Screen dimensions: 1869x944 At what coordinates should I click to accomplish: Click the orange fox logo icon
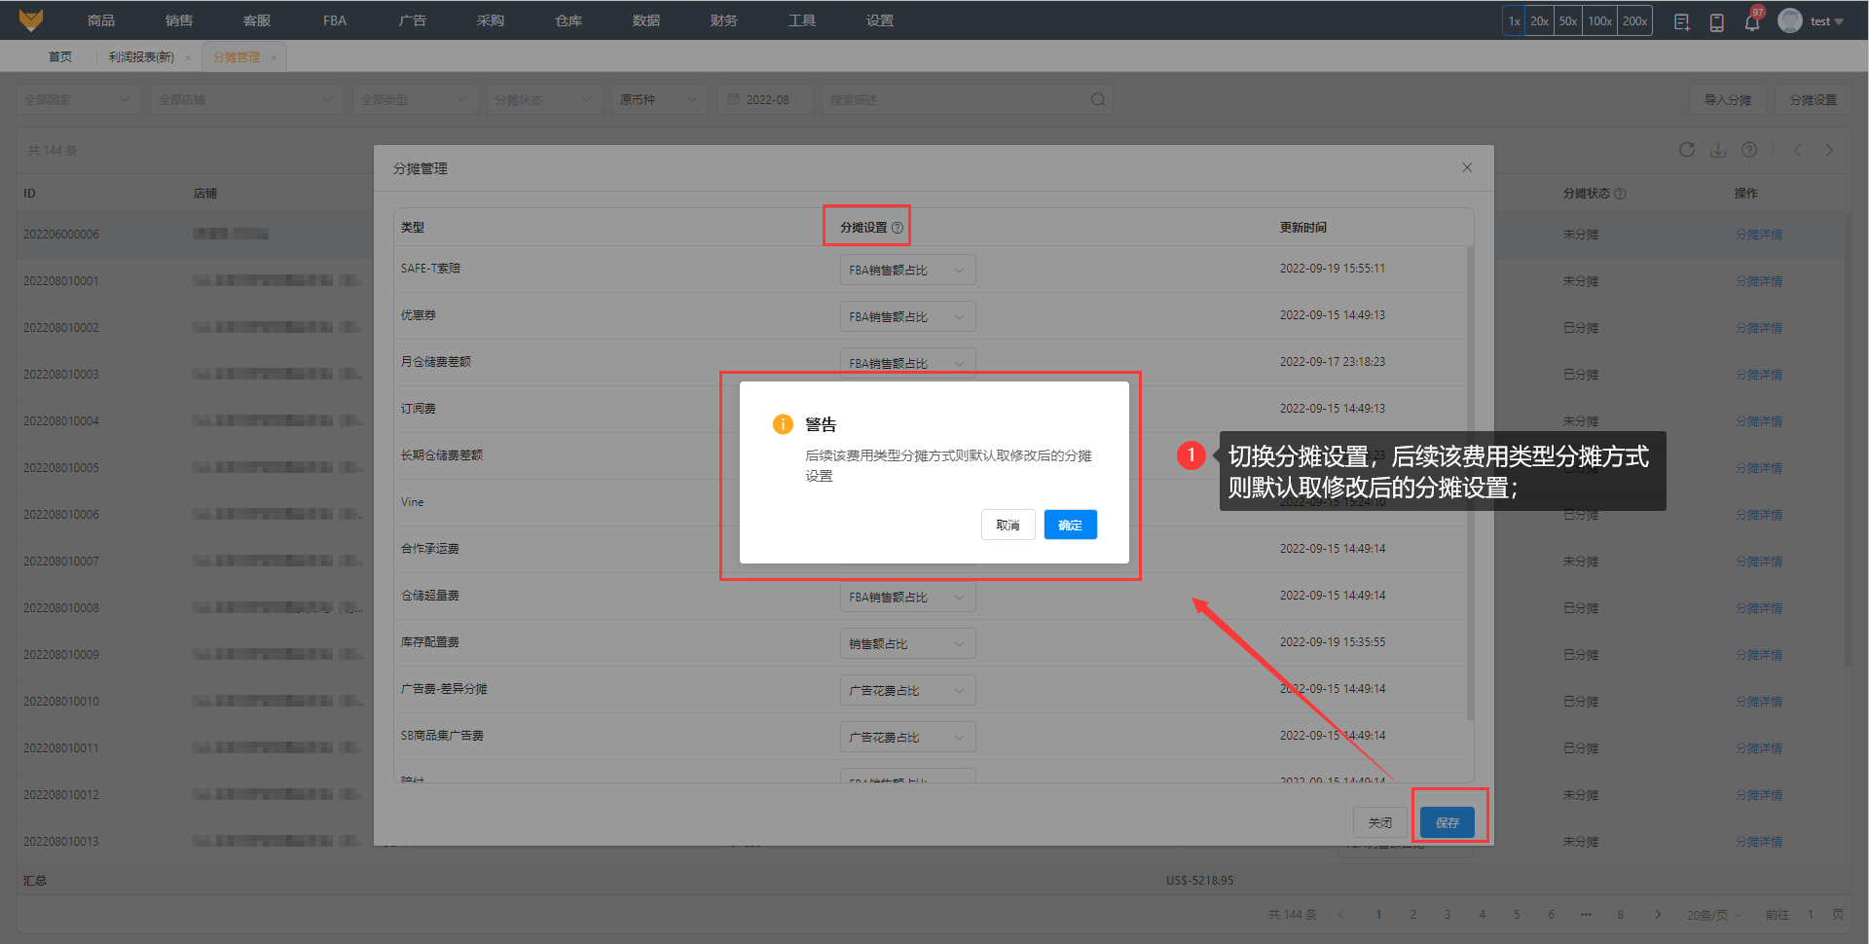click(x=31, y=19)
